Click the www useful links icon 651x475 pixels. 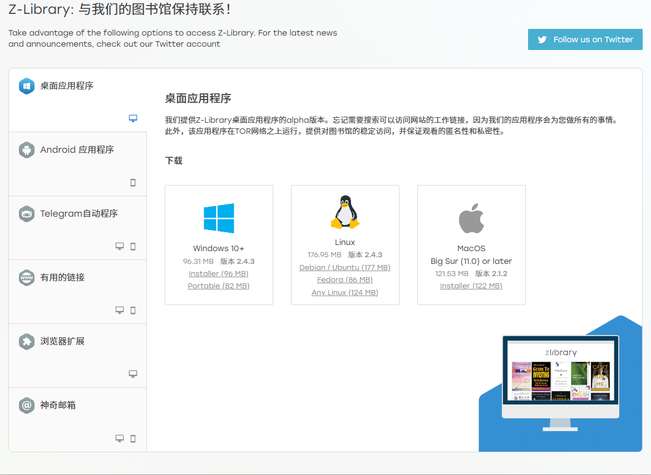coord(27,277)
